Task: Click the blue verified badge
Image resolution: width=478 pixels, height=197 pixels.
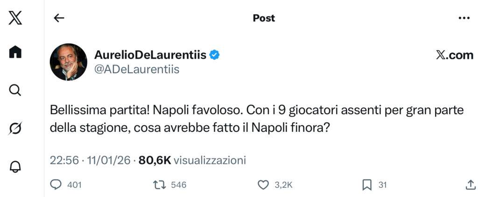Action: 215,55
